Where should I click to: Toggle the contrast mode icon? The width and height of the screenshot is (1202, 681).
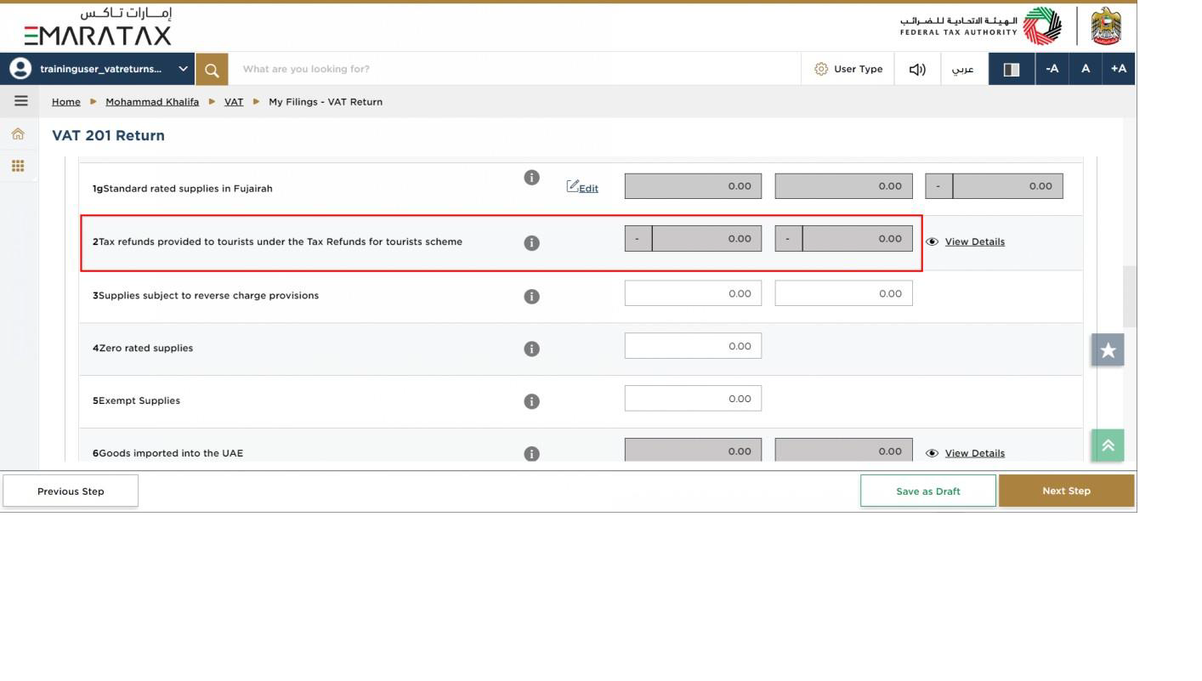[x=1012, y=69]
